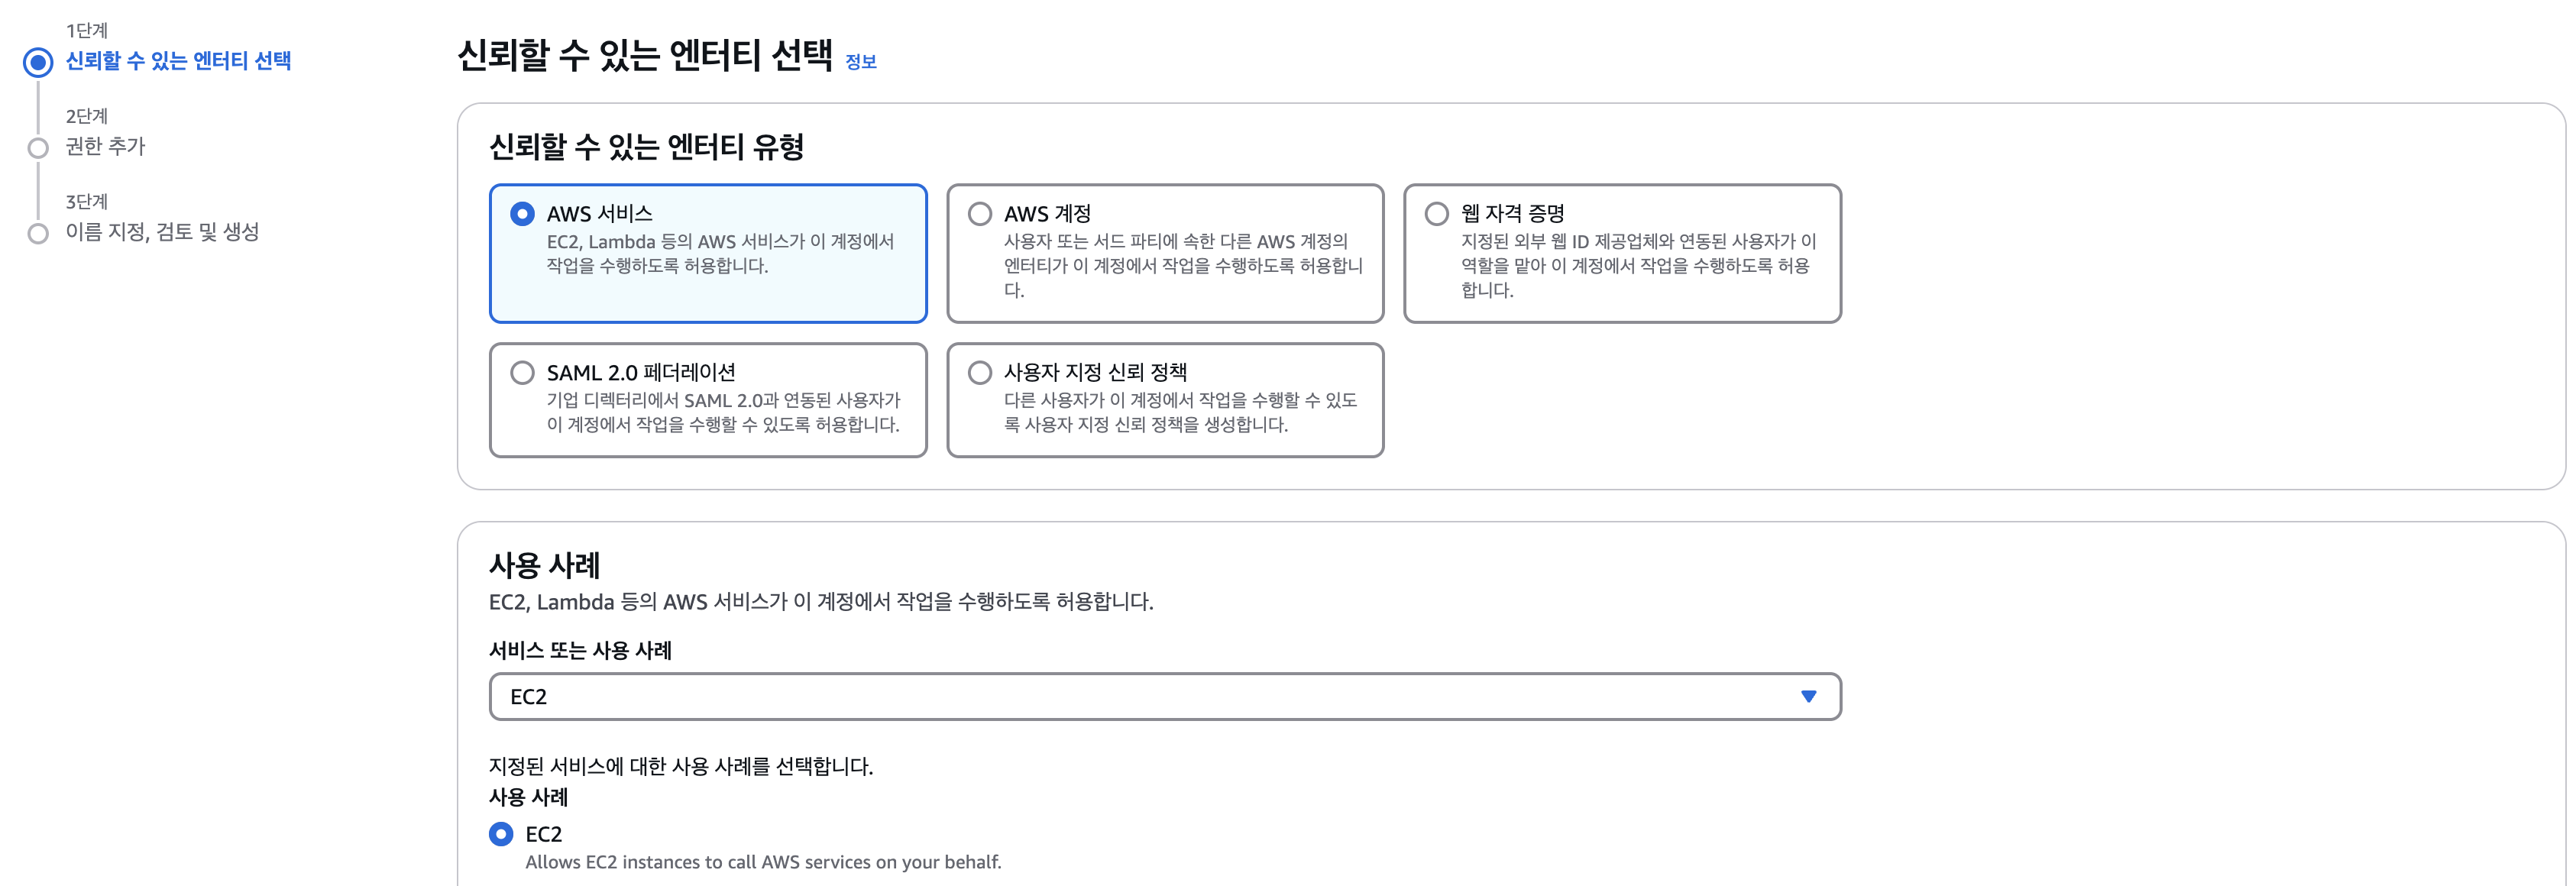Choose 사용자 지정 신뢰 정책 option
The image size is (2576, 886).
[980, 373]
